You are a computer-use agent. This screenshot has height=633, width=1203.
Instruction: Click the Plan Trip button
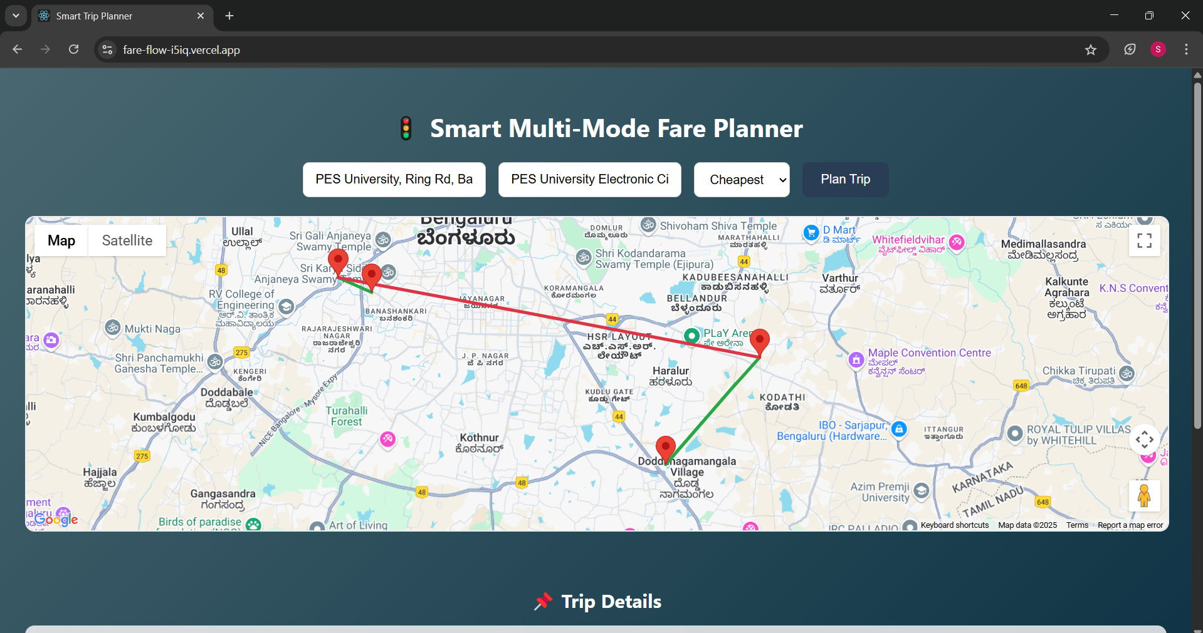pyautogui.click(x=846, y=180)
